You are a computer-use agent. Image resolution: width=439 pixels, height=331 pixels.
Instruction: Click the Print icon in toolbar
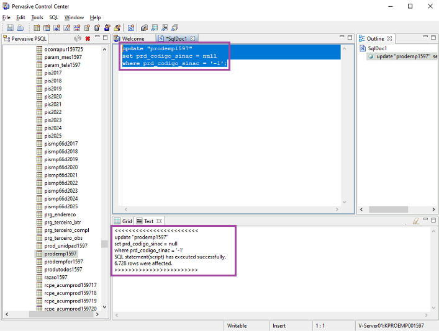[x=20, y=28]
